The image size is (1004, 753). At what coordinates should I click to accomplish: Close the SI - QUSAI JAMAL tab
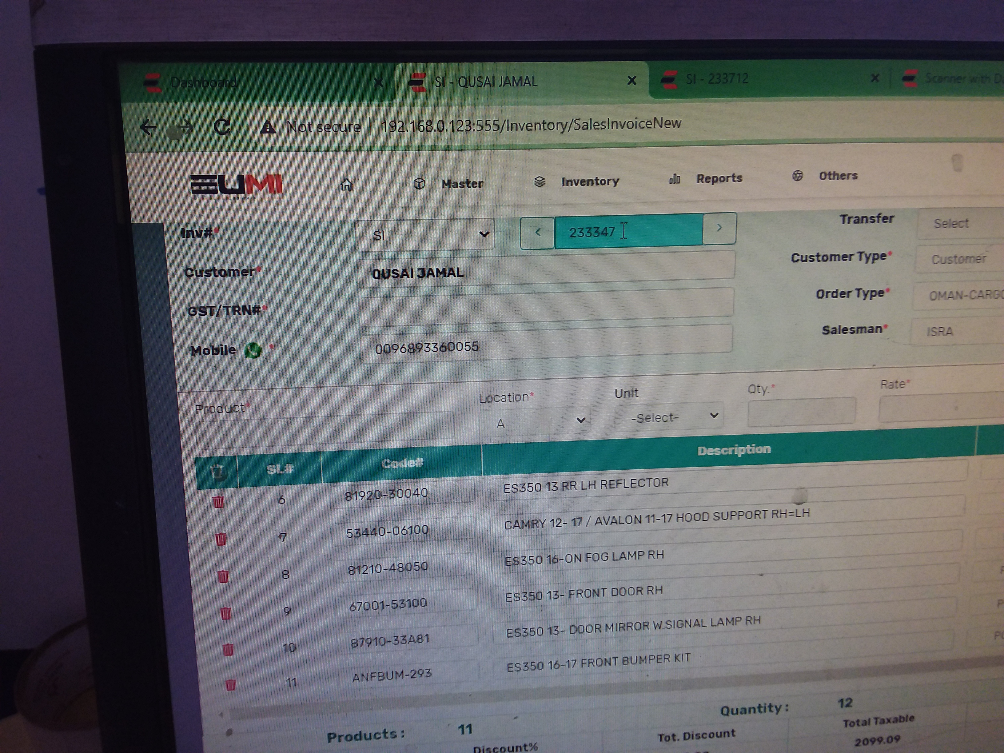[632, 80]
